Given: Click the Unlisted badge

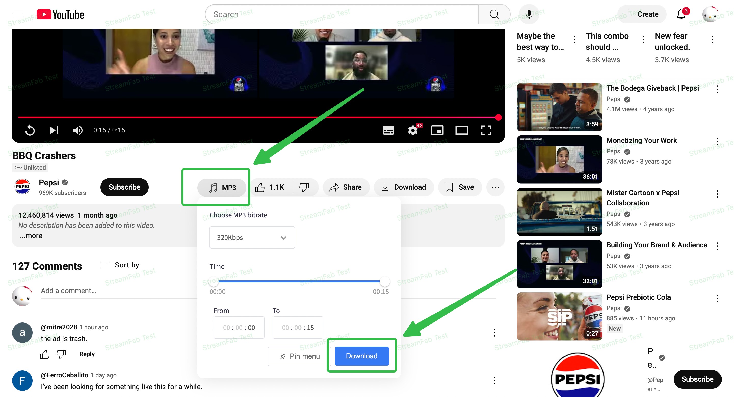Looking at the screenshot, I should click(30, 168).
